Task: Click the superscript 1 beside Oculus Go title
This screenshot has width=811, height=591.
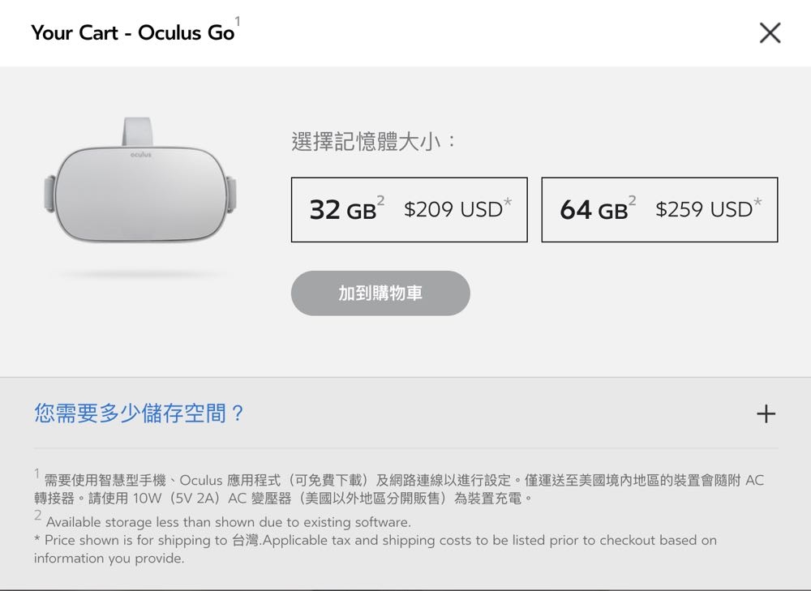Action: coord(238,21)
